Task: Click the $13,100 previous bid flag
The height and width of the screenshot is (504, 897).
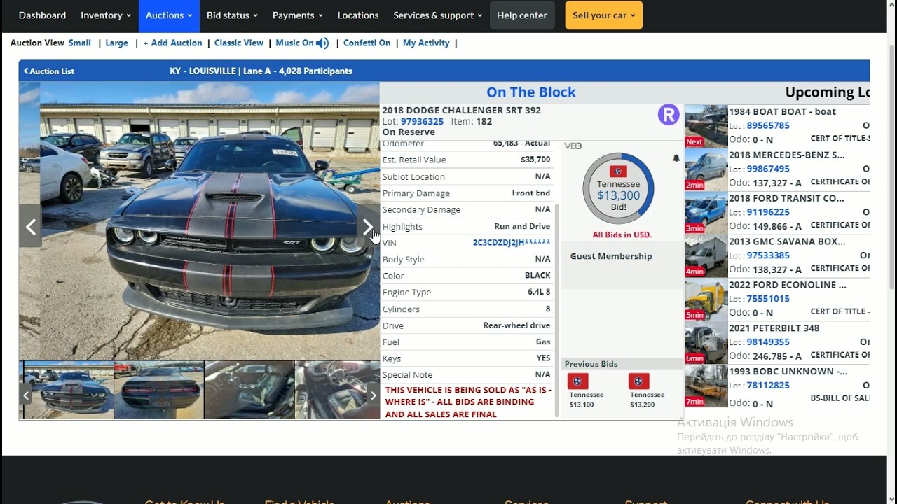Action: [577, 381]
